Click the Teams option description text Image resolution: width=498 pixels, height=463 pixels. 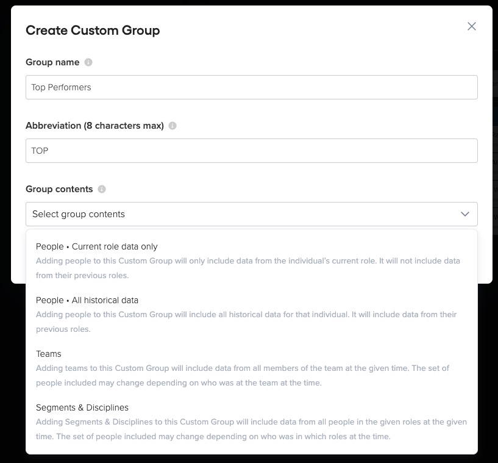[x=243, y=375]
